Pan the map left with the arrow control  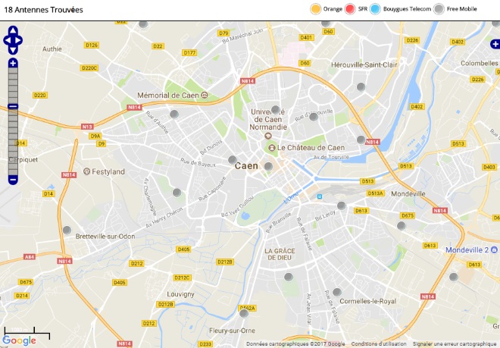coord(7,40)
